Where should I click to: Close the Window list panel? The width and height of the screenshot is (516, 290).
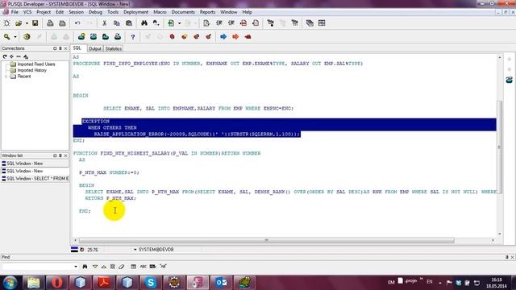pos(65,155)
